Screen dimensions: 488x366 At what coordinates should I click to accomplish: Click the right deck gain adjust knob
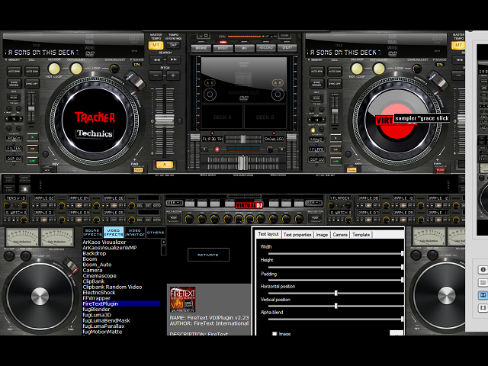pos(417,68)
